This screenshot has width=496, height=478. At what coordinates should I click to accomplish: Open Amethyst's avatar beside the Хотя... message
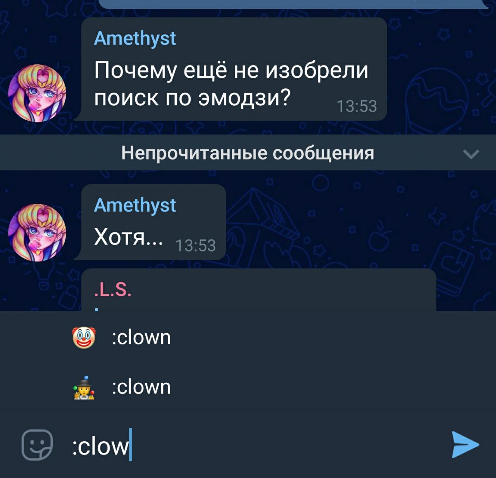pyautogui.click(x=38, y=232)
